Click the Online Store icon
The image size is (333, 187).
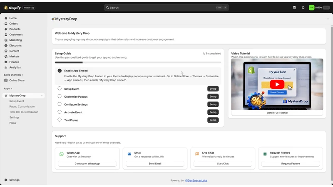(6, 80)
